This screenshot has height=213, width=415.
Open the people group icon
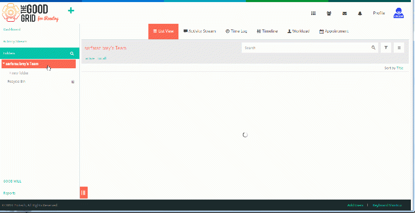point(329,13)
